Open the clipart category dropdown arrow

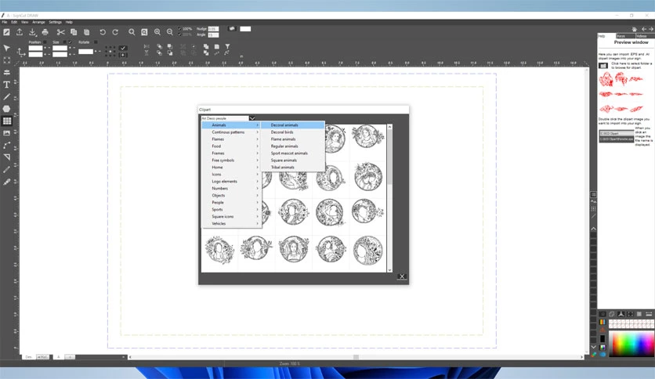coord(252,118)
